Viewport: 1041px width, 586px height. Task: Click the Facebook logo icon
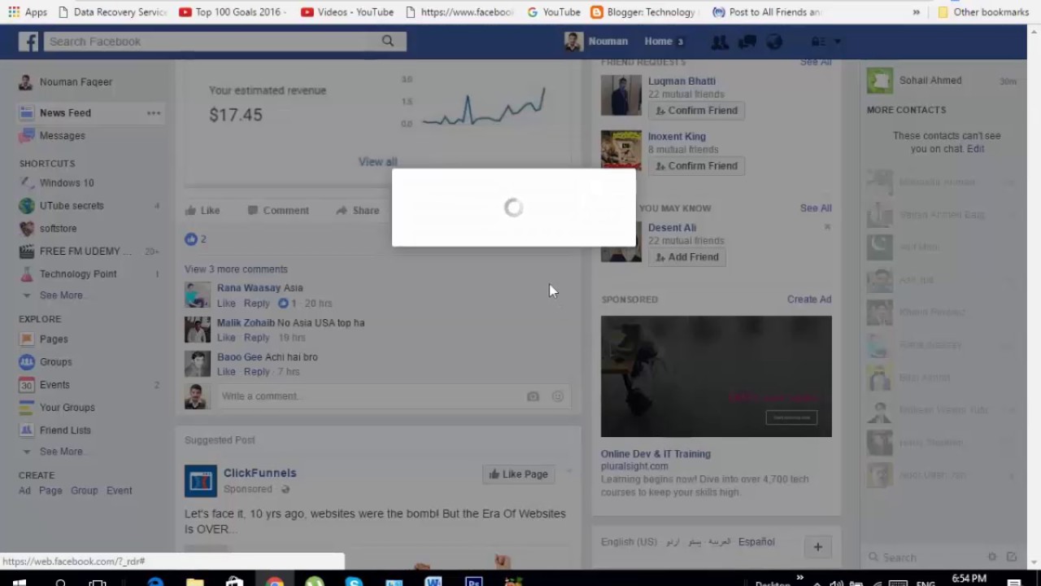click(x=28, y=42)
